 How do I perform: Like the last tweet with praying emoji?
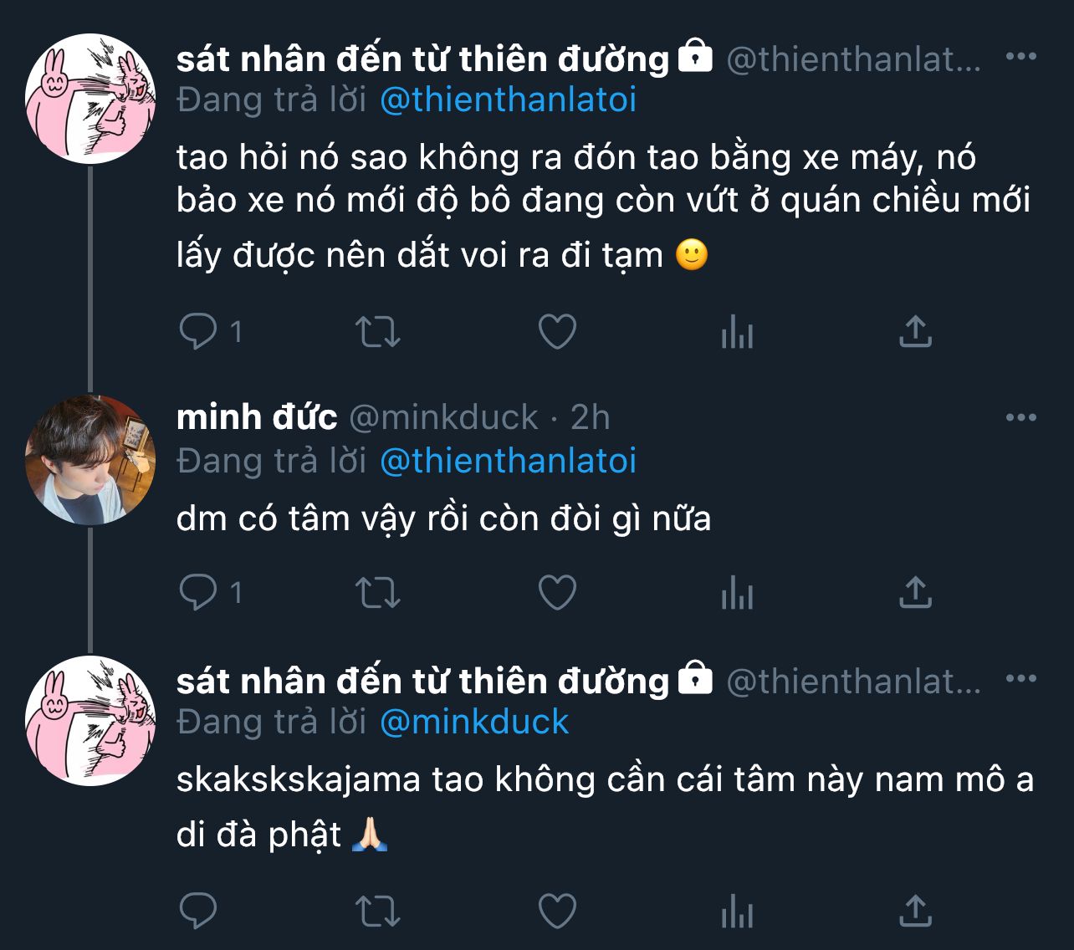click(x=557, y=911)
